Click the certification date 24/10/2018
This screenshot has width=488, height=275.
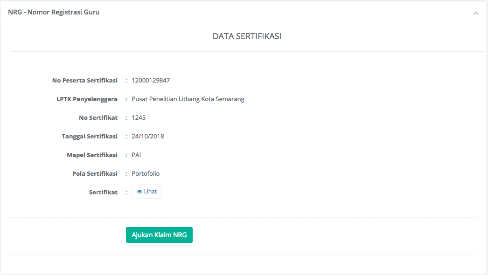pyautogui.click(x=148, y=136)
